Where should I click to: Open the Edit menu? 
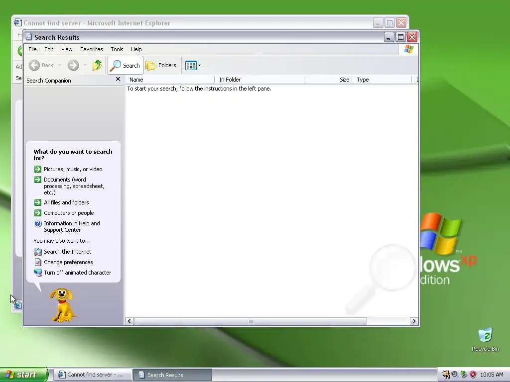pyautogui.click(x=49, y=49)
